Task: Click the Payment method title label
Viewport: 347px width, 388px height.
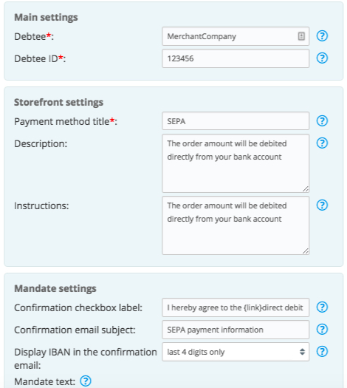Action: pos(66,122)
